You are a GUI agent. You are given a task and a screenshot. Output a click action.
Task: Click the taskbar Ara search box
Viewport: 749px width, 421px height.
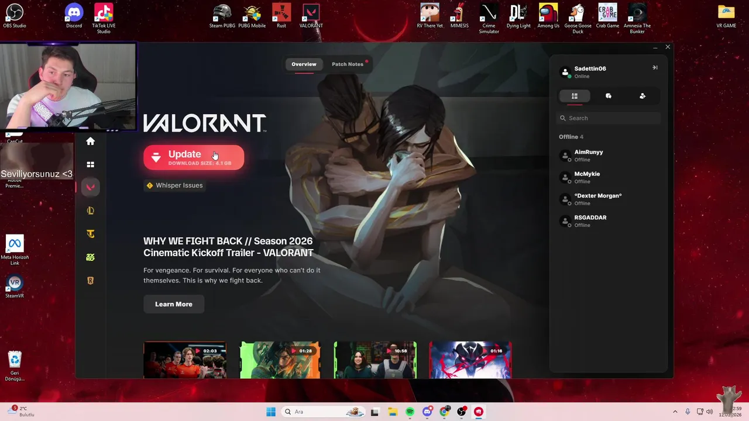pyautogui.click(x=324, y=412)
